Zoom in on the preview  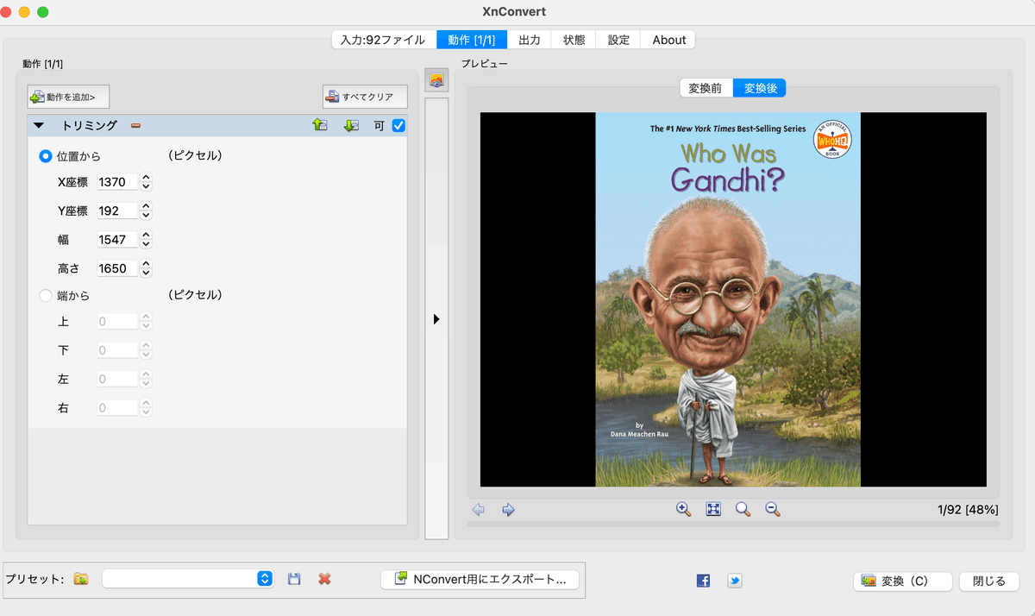tap(684, 509)
